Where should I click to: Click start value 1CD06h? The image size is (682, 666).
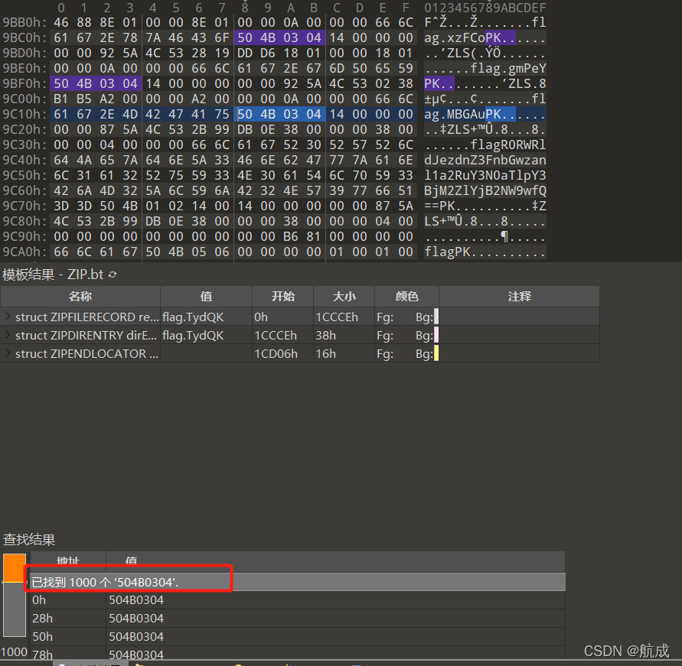click(x=276, y=353)
